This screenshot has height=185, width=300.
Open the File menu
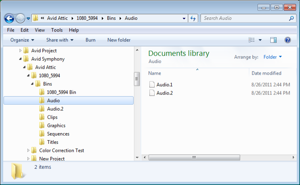tap(11, 30)
